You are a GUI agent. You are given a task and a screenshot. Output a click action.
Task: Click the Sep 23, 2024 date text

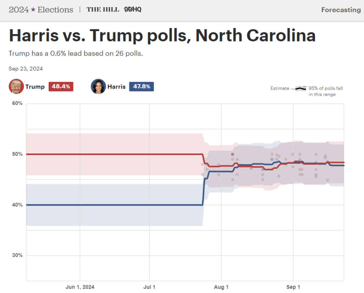(x=26, y=69)
